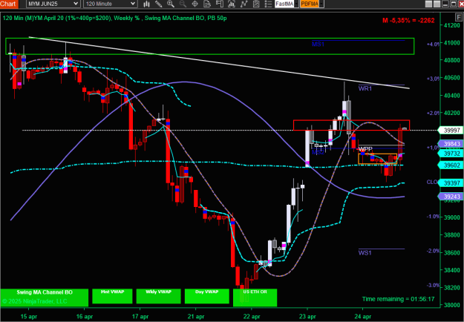Select the white descending trendline
The height and width of the screenshot is (322, 464).
219,62
